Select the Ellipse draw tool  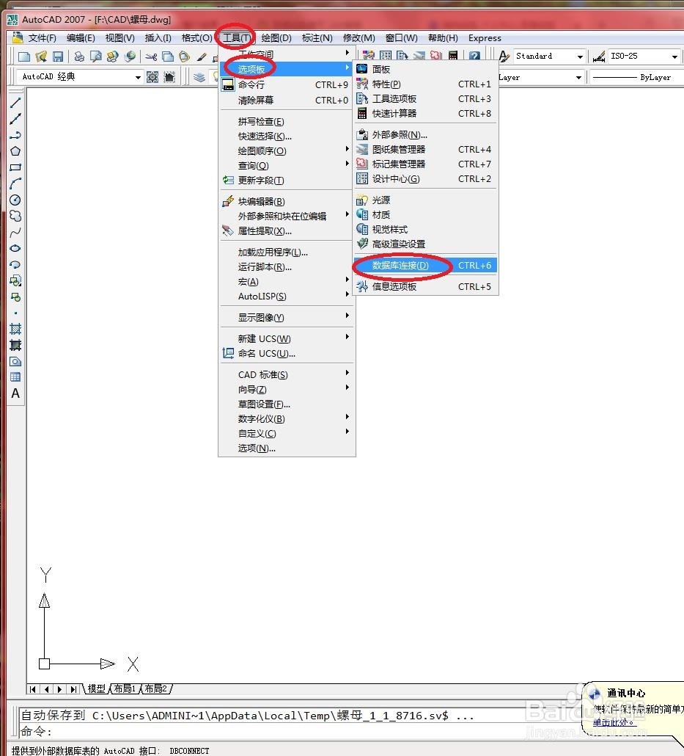tap(15, 248)
